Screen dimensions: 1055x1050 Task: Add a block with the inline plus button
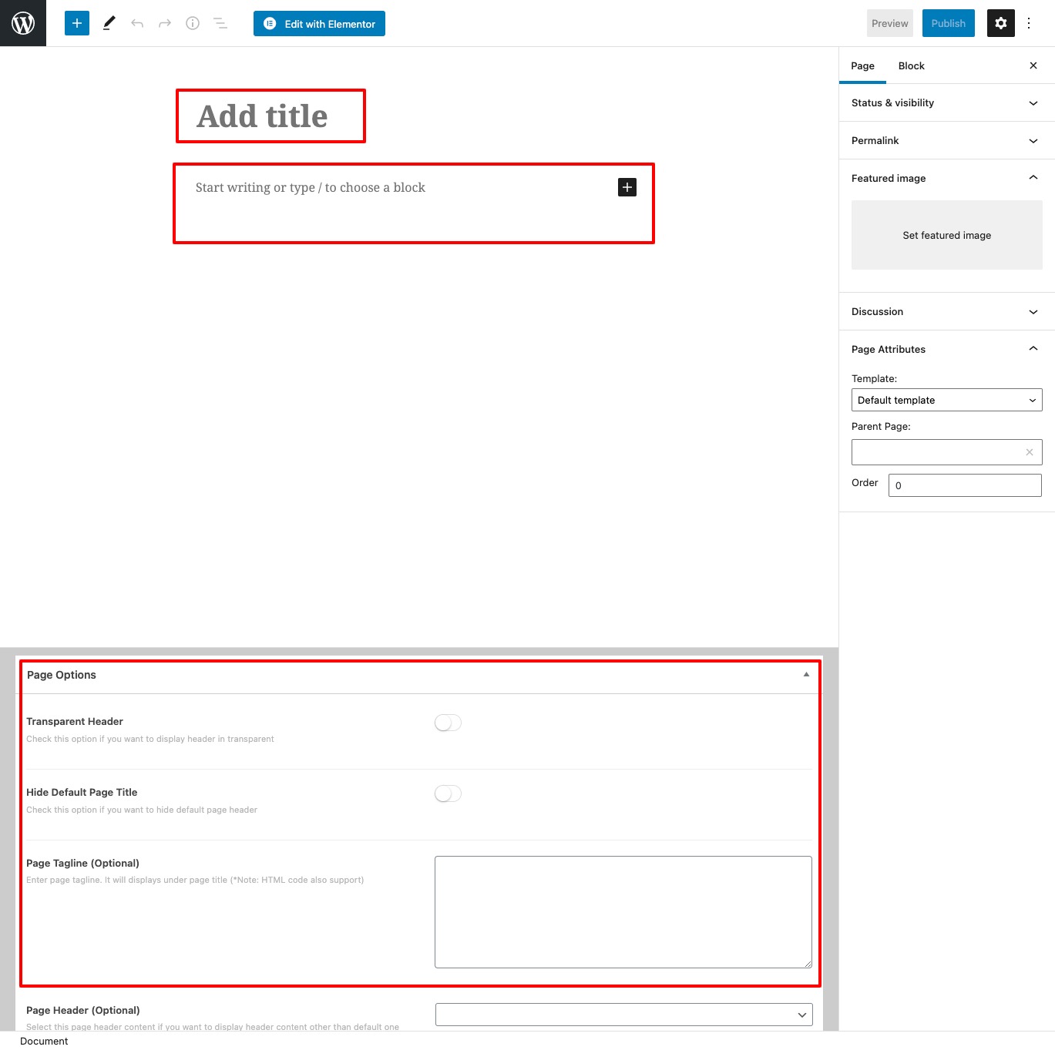click(627, 187)
